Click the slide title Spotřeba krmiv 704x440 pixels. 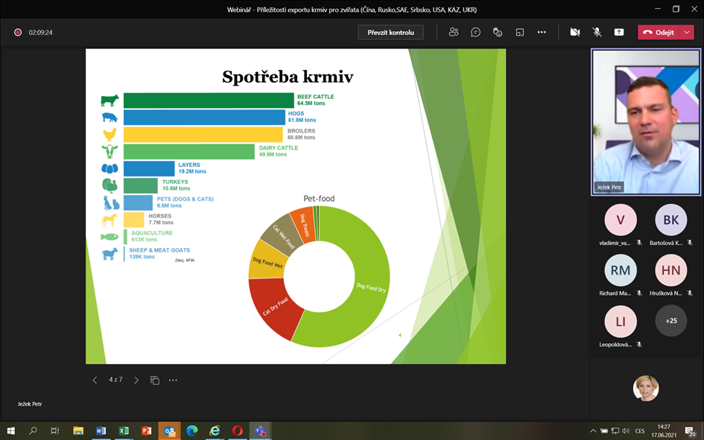pos(288,77)
